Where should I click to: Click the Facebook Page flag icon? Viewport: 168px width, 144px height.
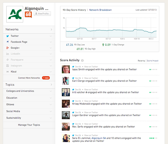pyautogui.click(x=8, y=42)
